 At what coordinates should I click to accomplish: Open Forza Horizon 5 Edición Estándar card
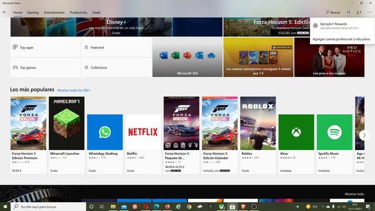point(220,135)
